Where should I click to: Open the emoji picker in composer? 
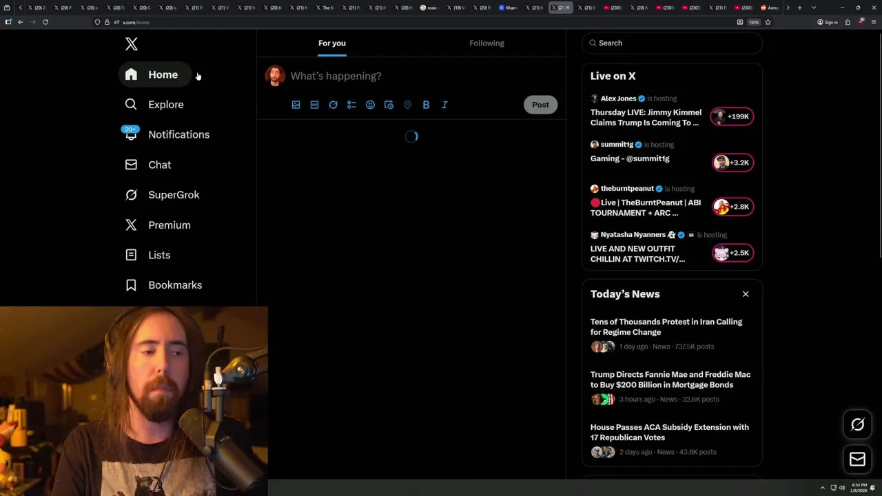[x=370, y=105]
